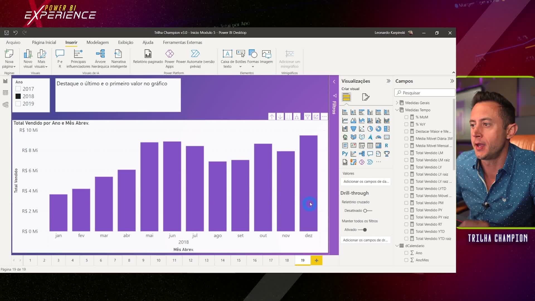Screen dimensions: 535x301
Task: Go to report page 10
Action: [158, 260]
